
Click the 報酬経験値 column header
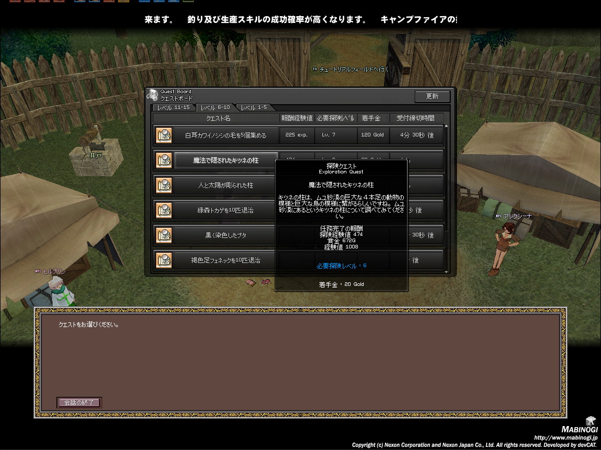[x=297, y=118]
